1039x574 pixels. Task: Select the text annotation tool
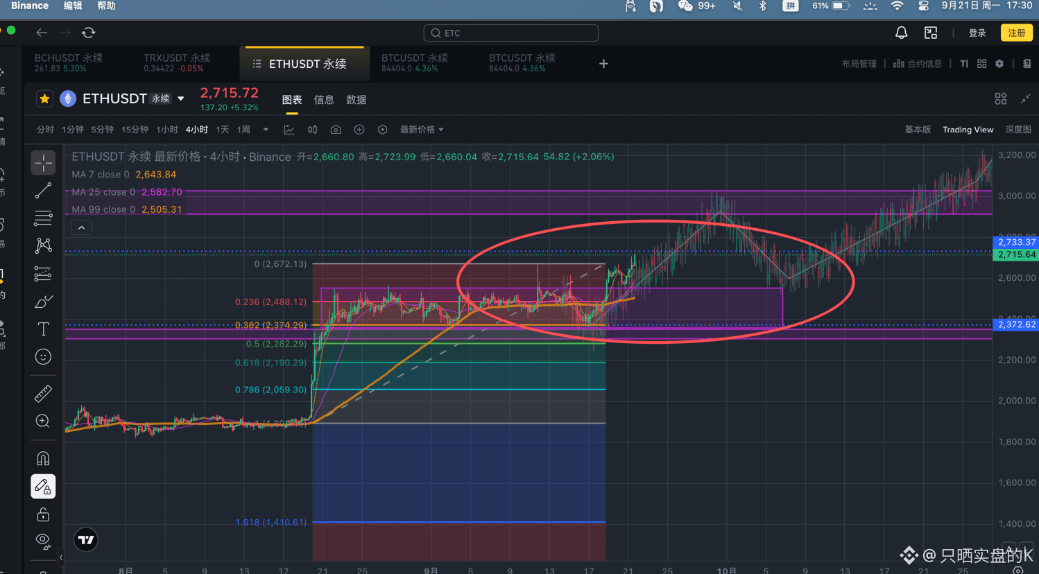click(x=43, y=329)
